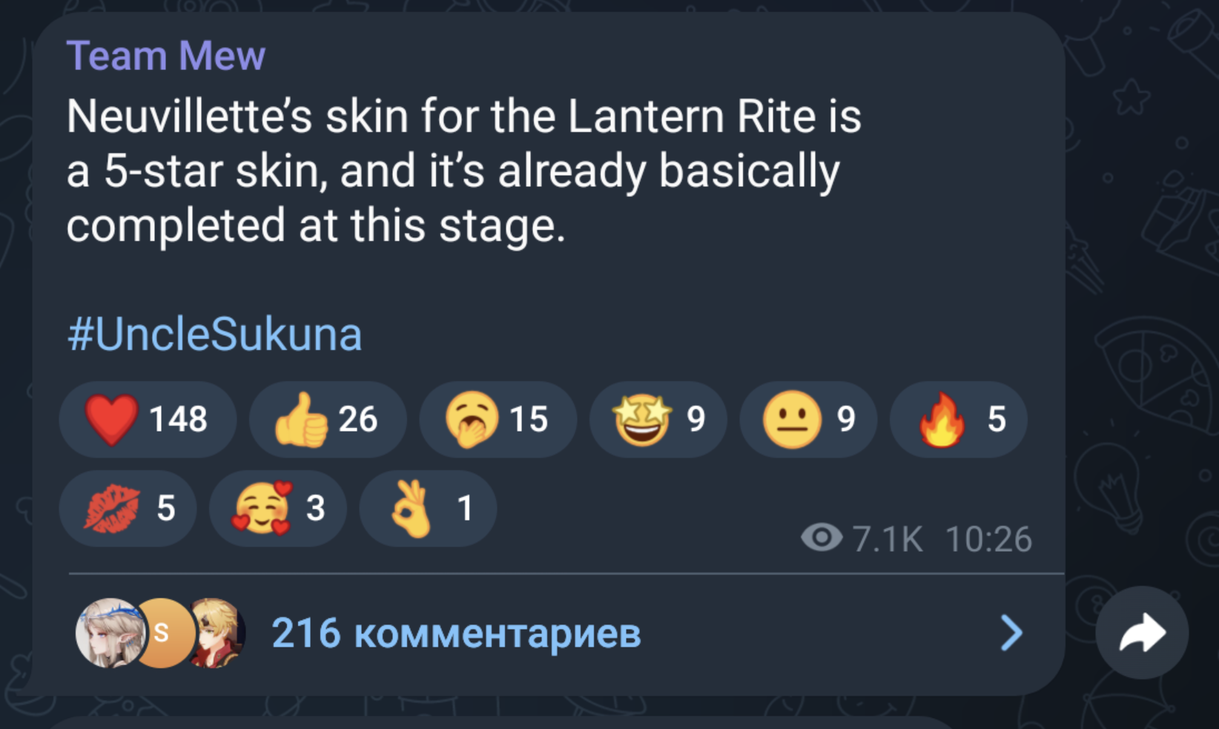Image resolution: width=1219 pixels, height=729 pixels.
Task: Click the smiling hearts face reaction
Action: click(x=277, y=508)
